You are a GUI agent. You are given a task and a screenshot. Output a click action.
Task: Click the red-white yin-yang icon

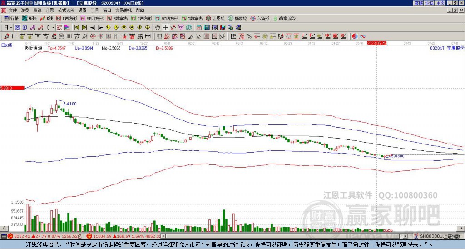point(355,36)
